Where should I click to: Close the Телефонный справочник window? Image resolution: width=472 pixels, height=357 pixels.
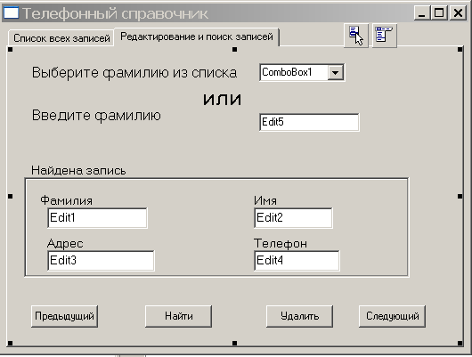458,13
